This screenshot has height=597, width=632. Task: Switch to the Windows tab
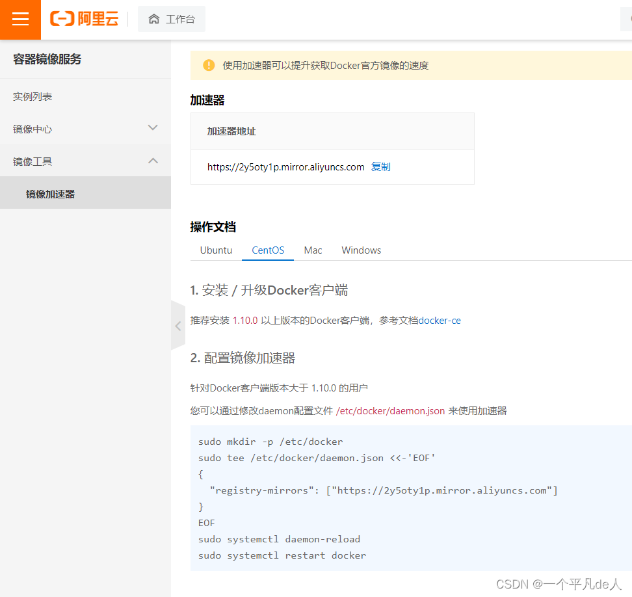point(361,250)
